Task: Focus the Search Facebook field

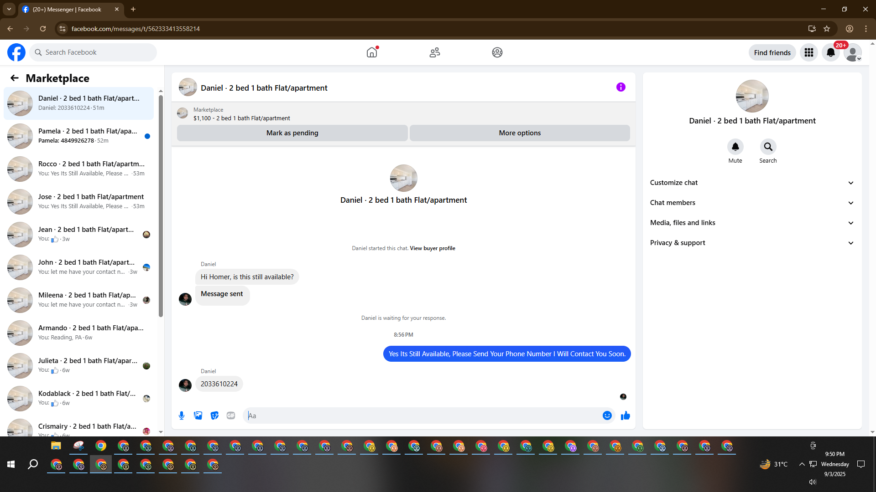Action: (93, 52)
